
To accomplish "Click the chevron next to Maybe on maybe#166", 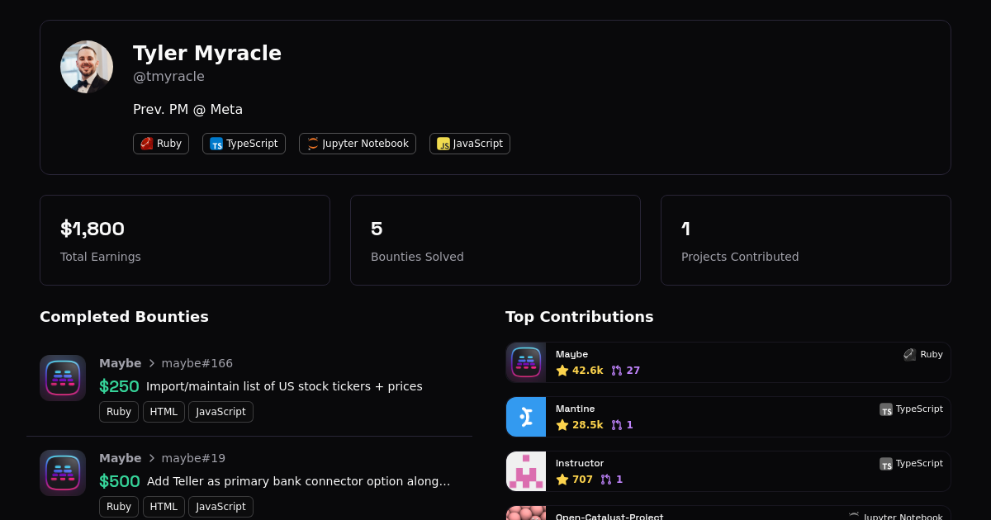I will (152, 363).
